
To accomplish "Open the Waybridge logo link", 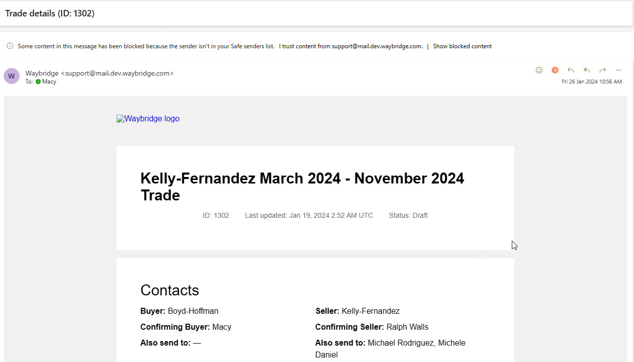I will 148,119.
